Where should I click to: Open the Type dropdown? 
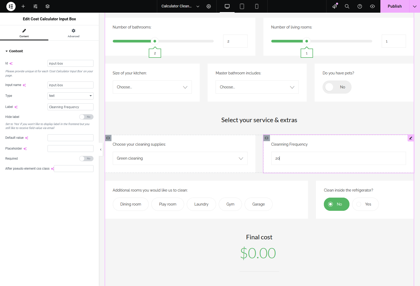tap(70, 96)
